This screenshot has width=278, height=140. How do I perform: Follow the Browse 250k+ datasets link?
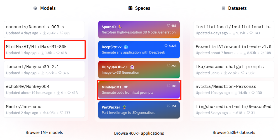tap(234, 132)
